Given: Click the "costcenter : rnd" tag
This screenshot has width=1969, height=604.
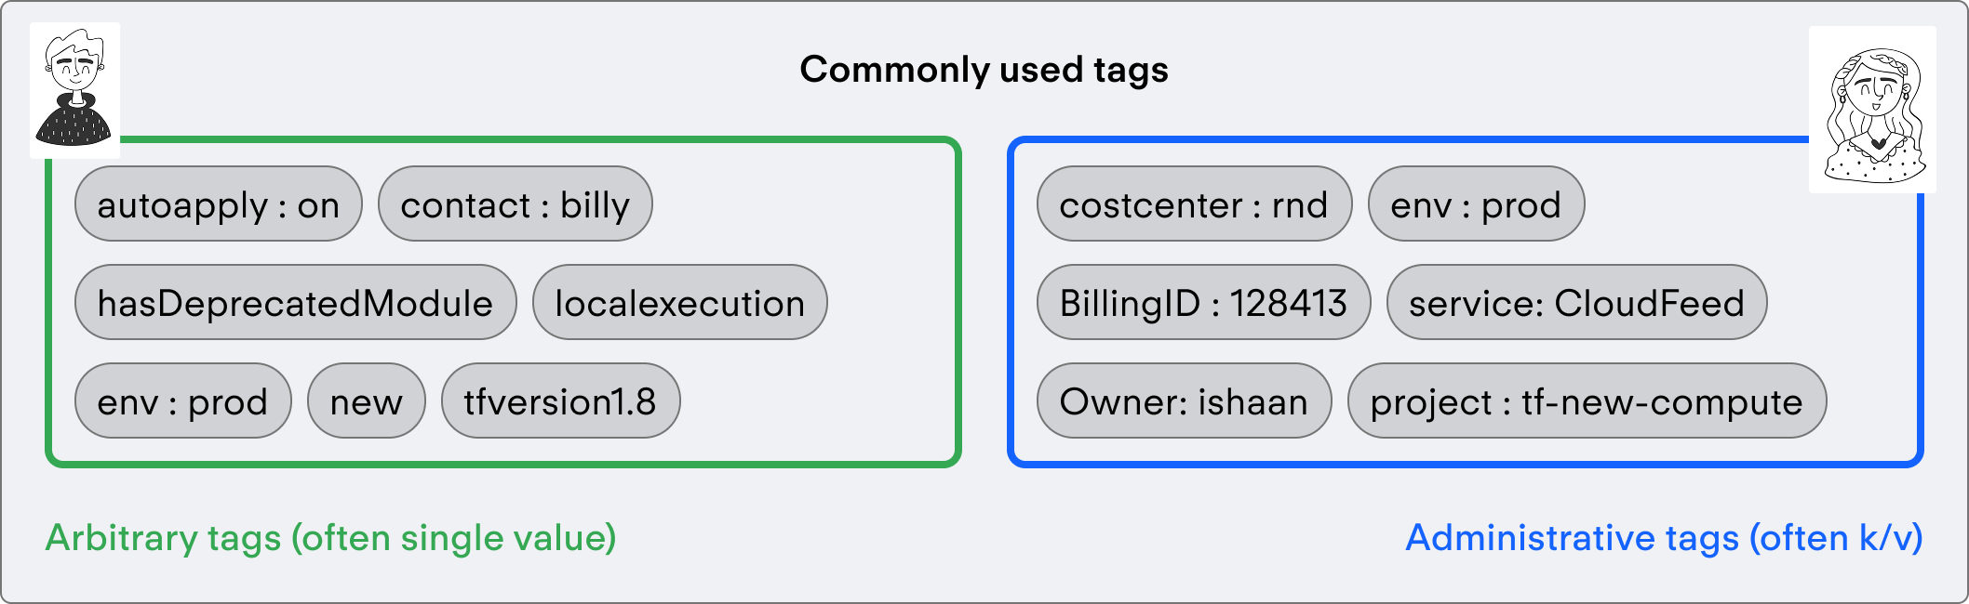Looking at the screenshot, I should [1194, 204].
